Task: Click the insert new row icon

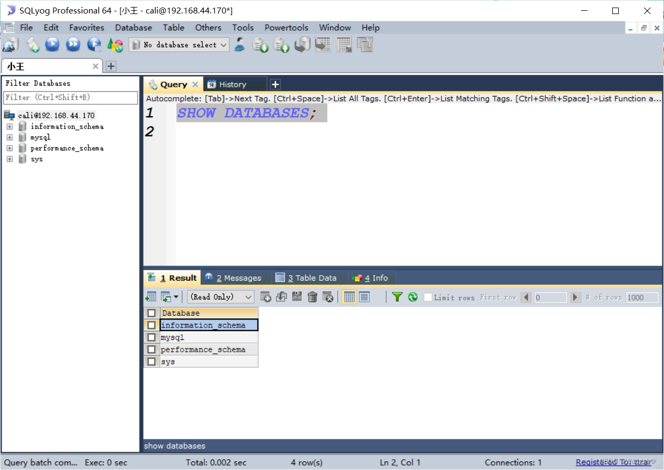Action: (x=266, y=297)
